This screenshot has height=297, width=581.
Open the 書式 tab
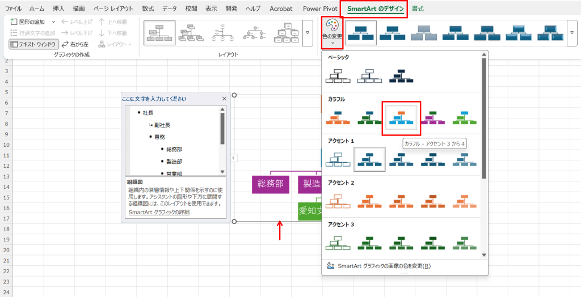click(x=418, y=9)
